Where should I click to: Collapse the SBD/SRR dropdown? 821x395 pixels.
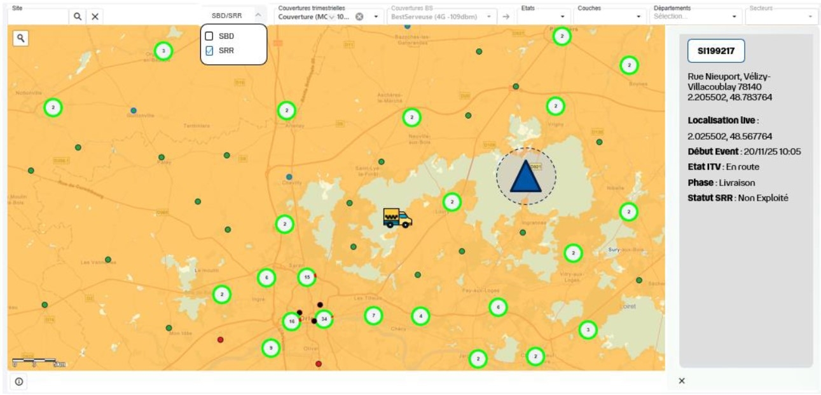point(258,15)
